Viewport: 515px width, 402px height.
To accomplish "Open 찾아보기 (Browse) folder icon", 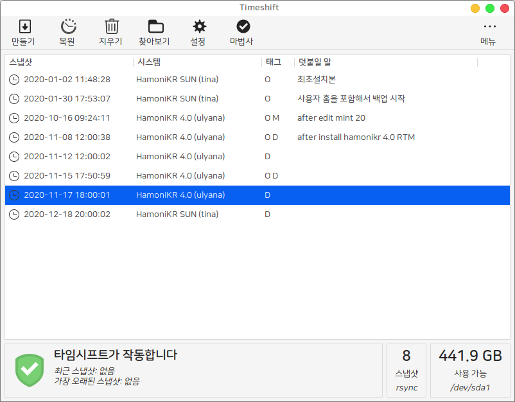I will point(155,27).
